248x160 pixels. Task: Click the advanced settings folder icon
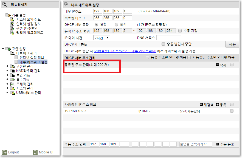pyautogui.click(x=8, y=49)
